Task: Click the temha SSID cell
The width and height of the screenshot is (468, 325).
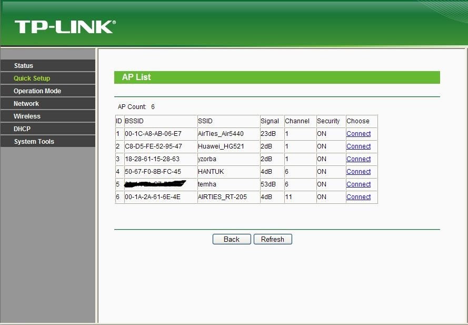Action: point(228,184)
